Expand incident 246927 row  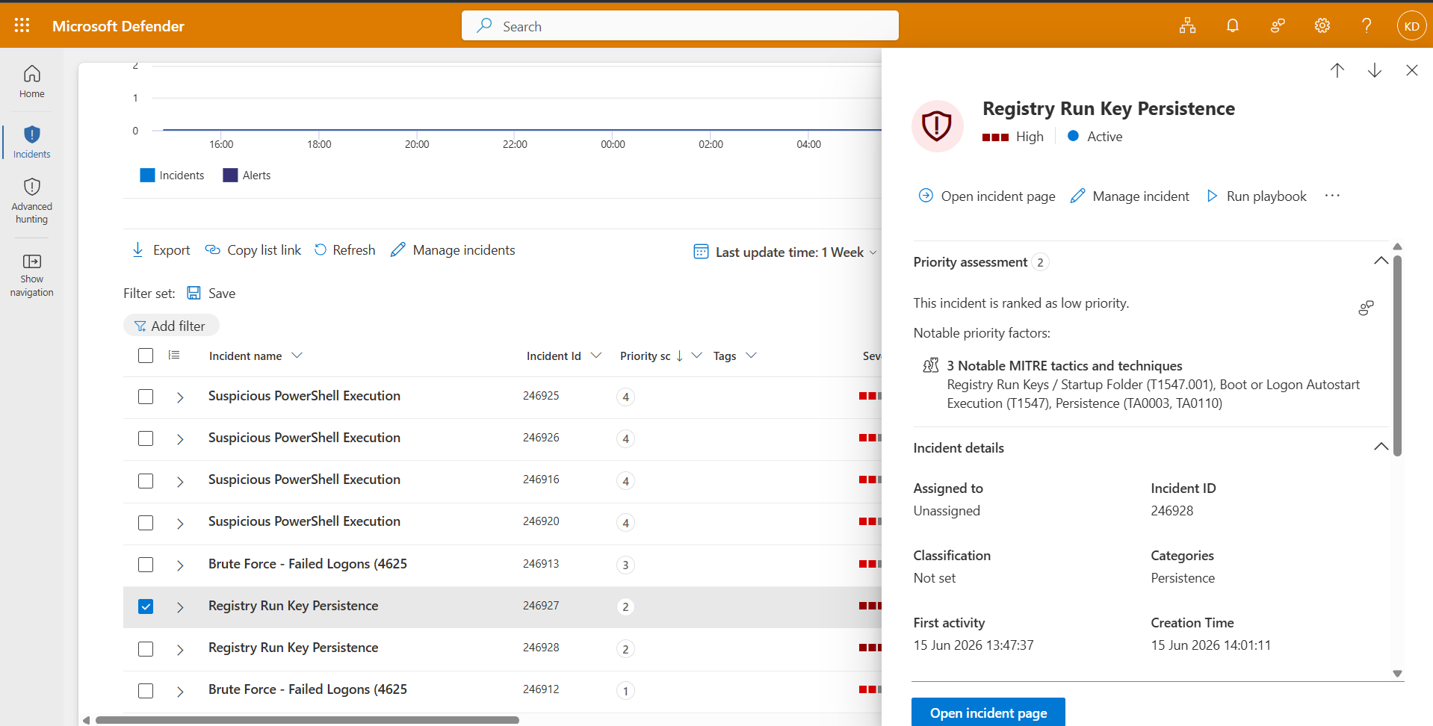tap(180, 607)
